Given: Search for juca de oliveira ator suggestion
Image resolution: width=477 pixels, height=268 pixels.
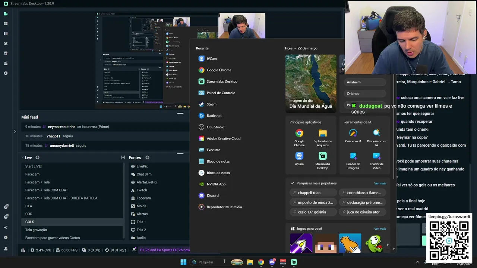Looking at the screenshot, I should [363, 212].
